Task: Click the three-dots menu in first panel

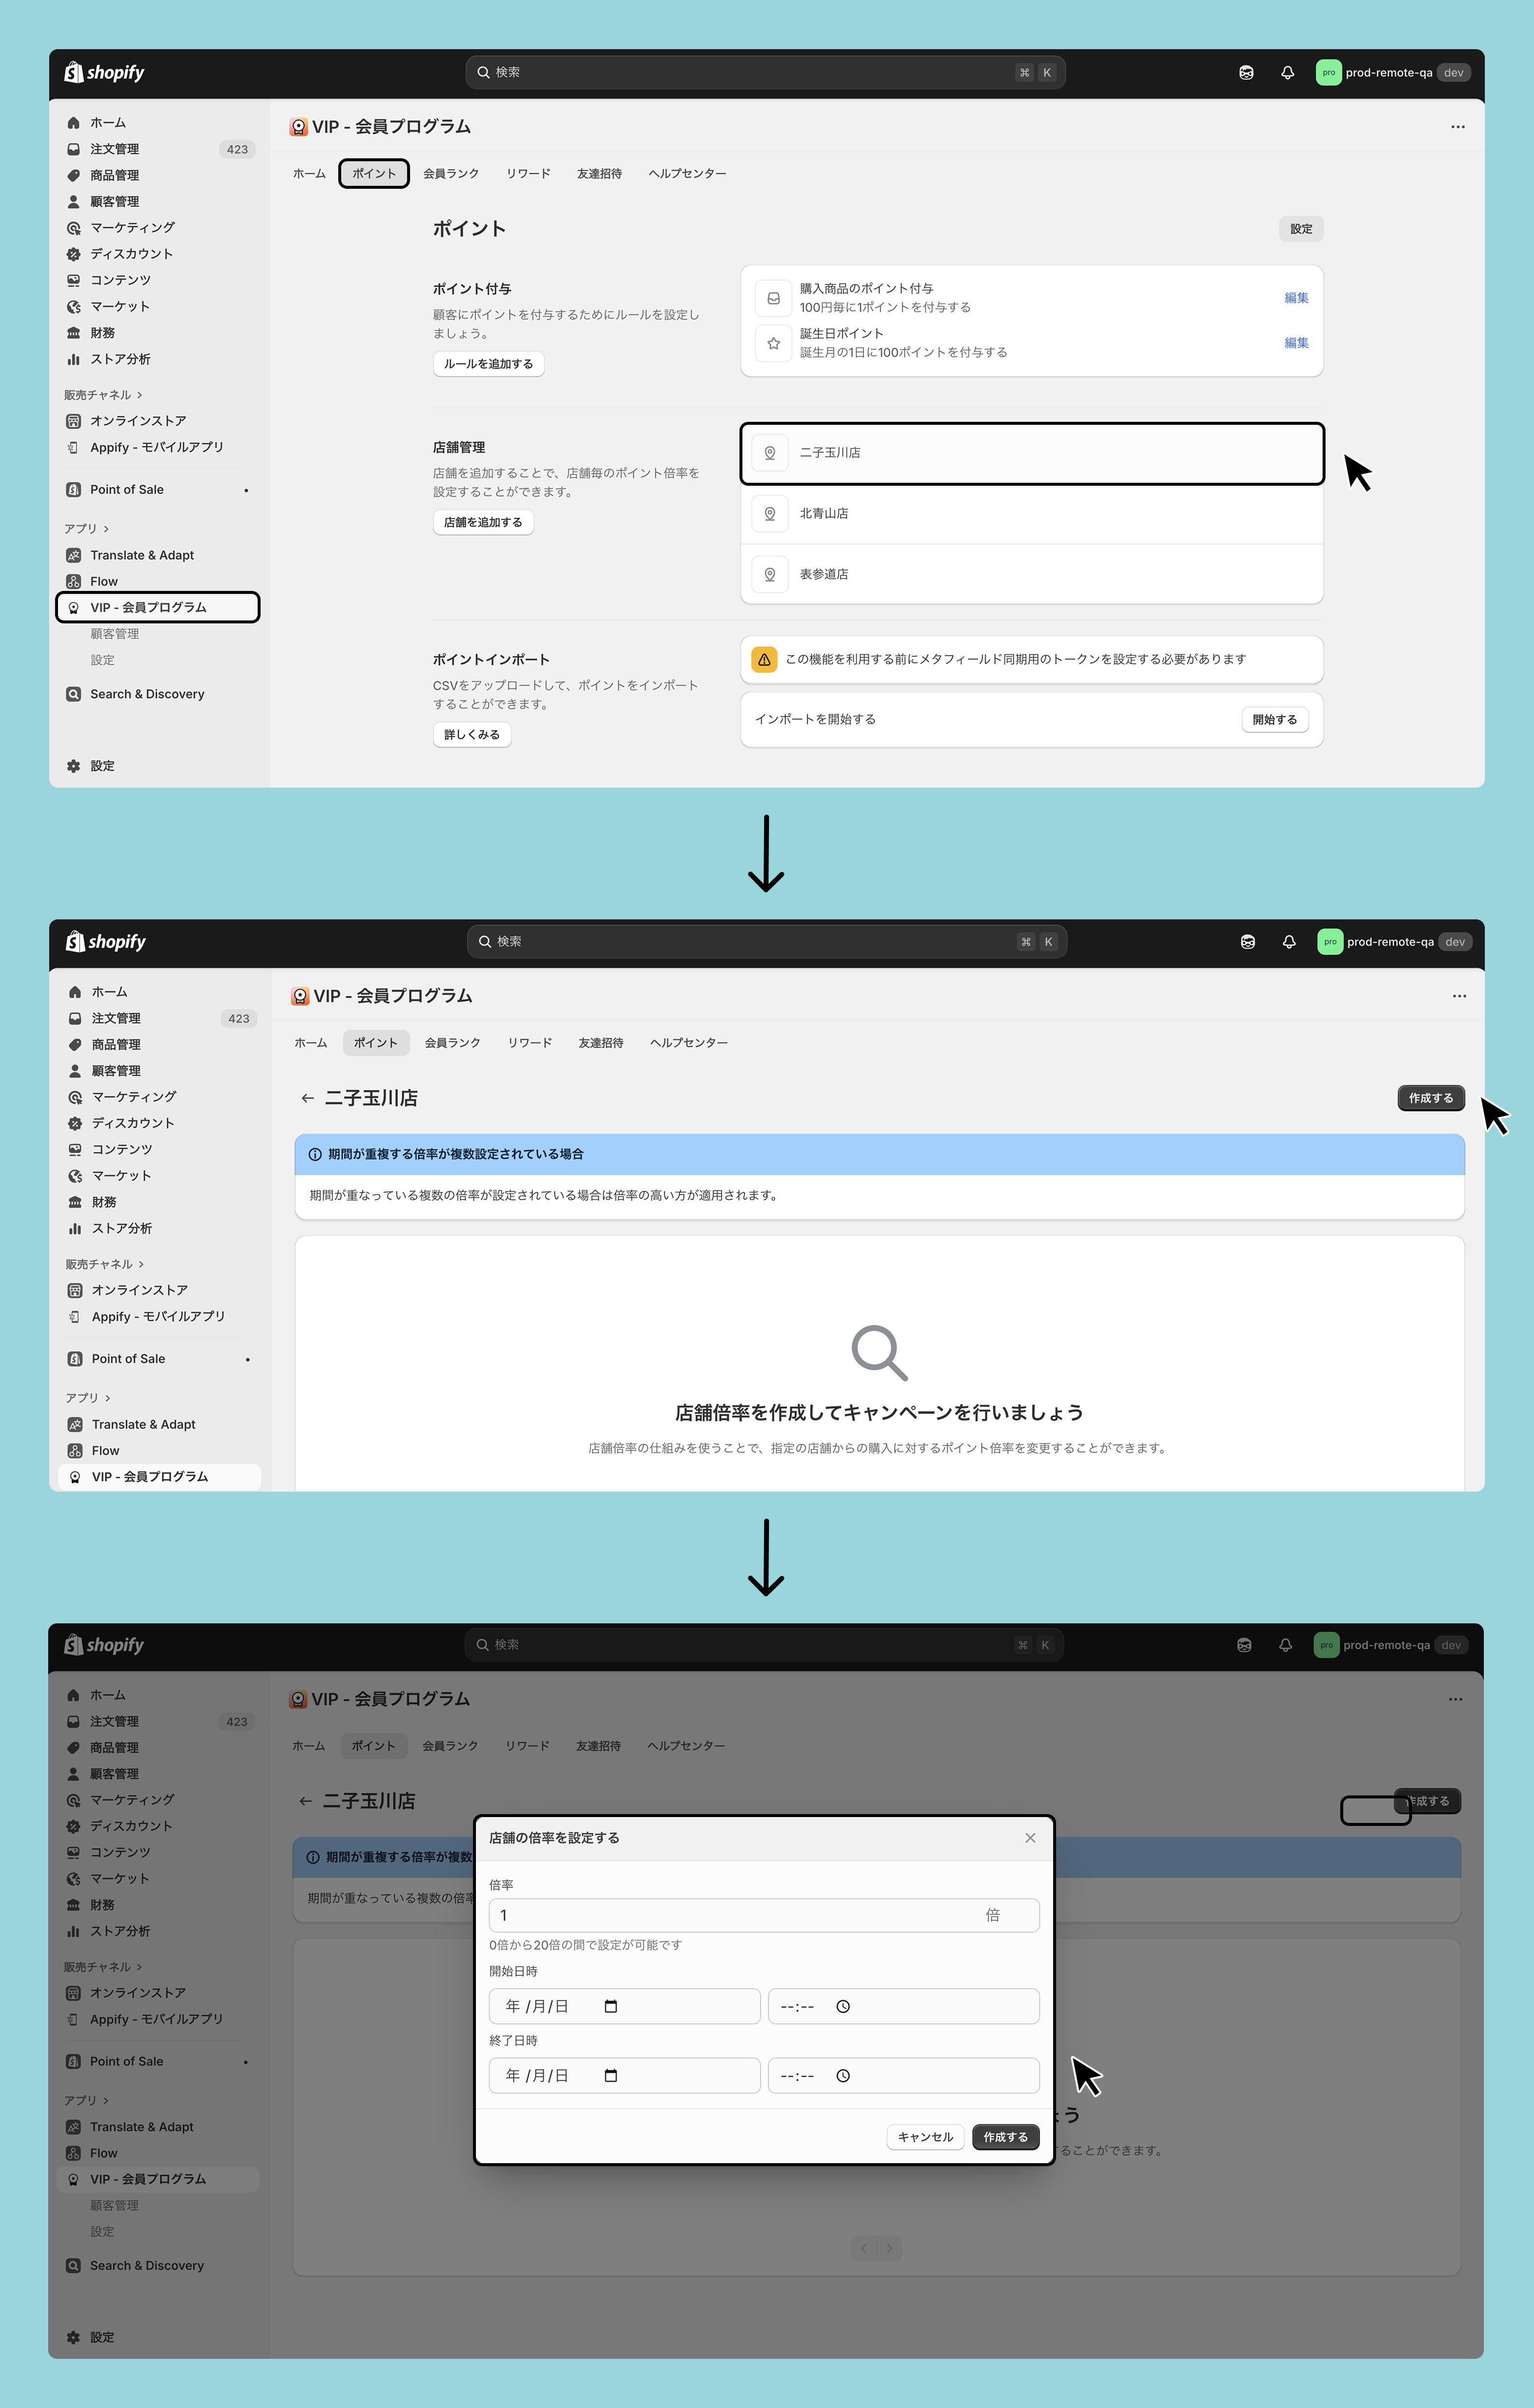Action: [1457, 127]
